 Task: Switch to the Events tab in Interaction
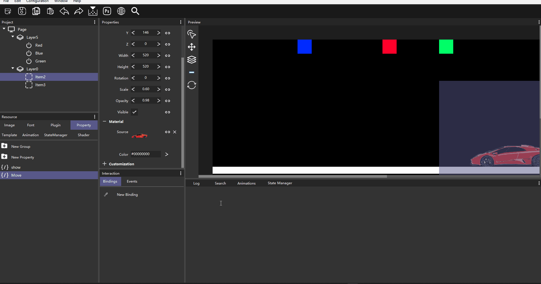point(132,181)
